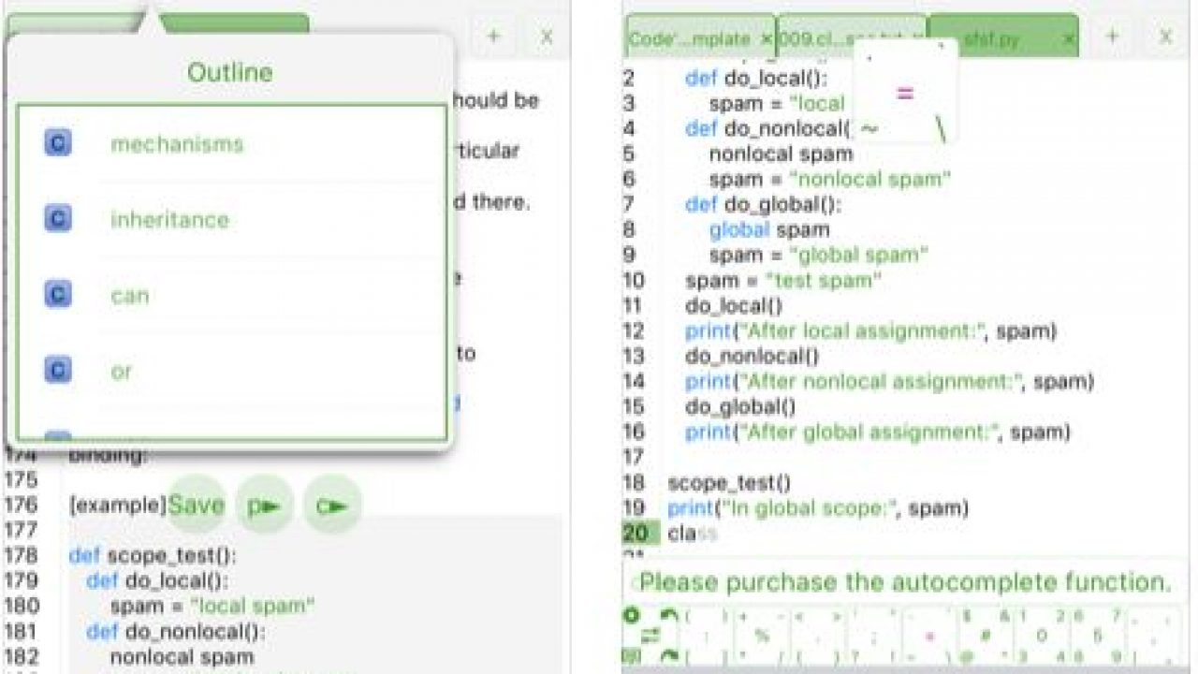The height and width of the screenshot is (674, 1198).
Task: Click the X icon right of the plus in right editor
Action: pyautogui.click(x=1166, y=37)
